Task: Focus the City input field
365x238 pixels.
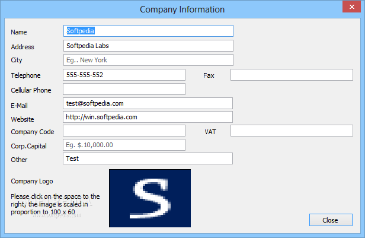Action: coord(148,60)
